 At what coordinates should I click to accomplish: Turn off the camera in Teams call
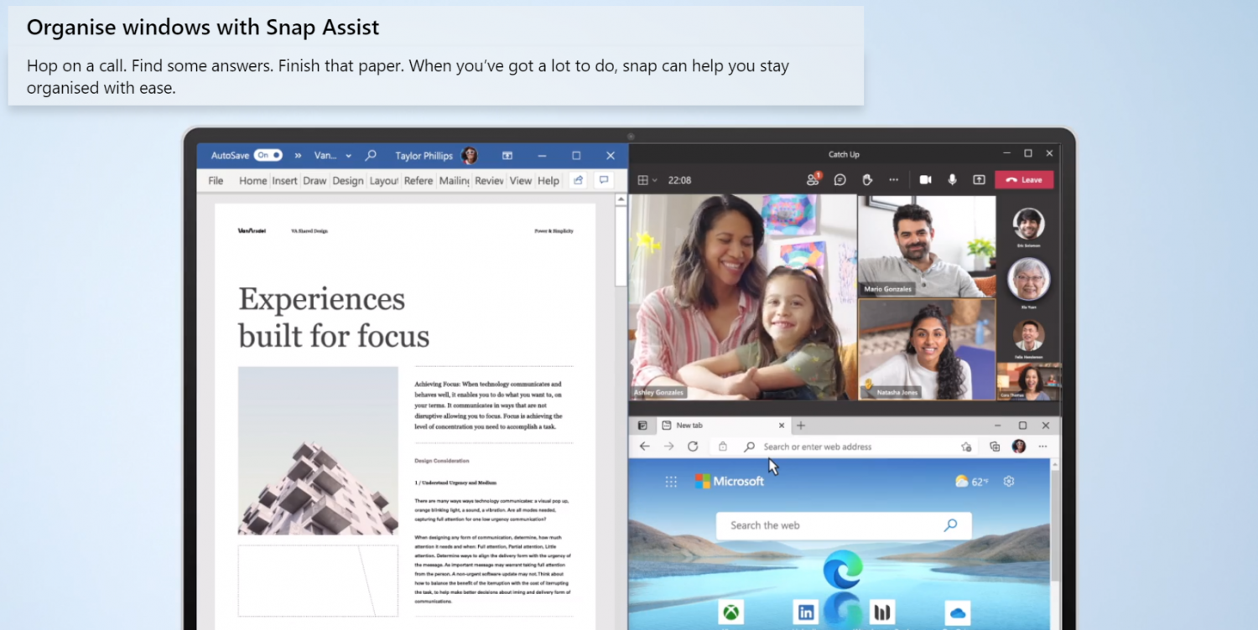925,179
